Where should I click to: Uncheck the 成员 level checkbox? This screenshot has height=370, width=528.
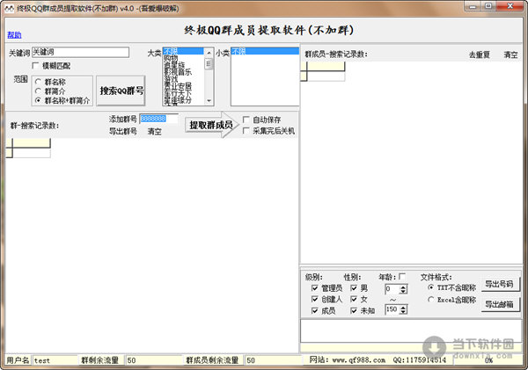314,310
